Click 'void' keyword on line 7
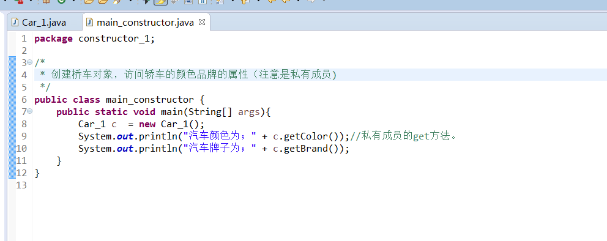Viewport: 607px width, 241px height. click(x=144, y=112)
